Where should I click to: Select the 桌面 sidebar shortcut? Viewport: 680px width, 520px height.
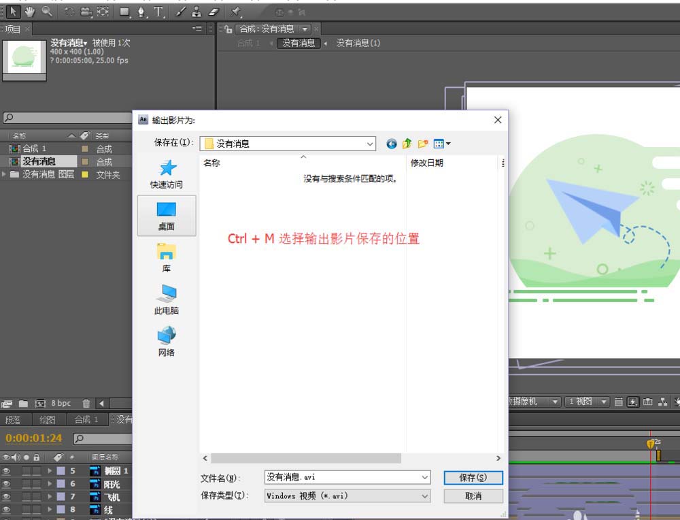[167, 215]
